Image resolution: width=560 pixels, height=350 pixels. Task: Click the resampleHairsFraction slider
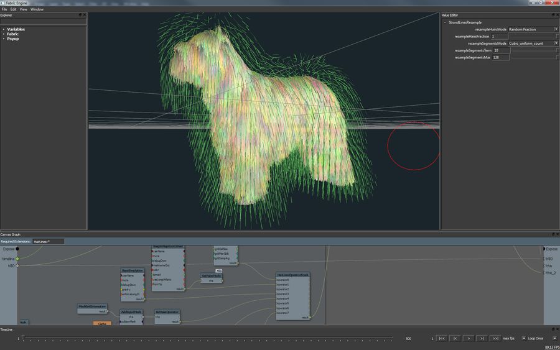[533, 37]
